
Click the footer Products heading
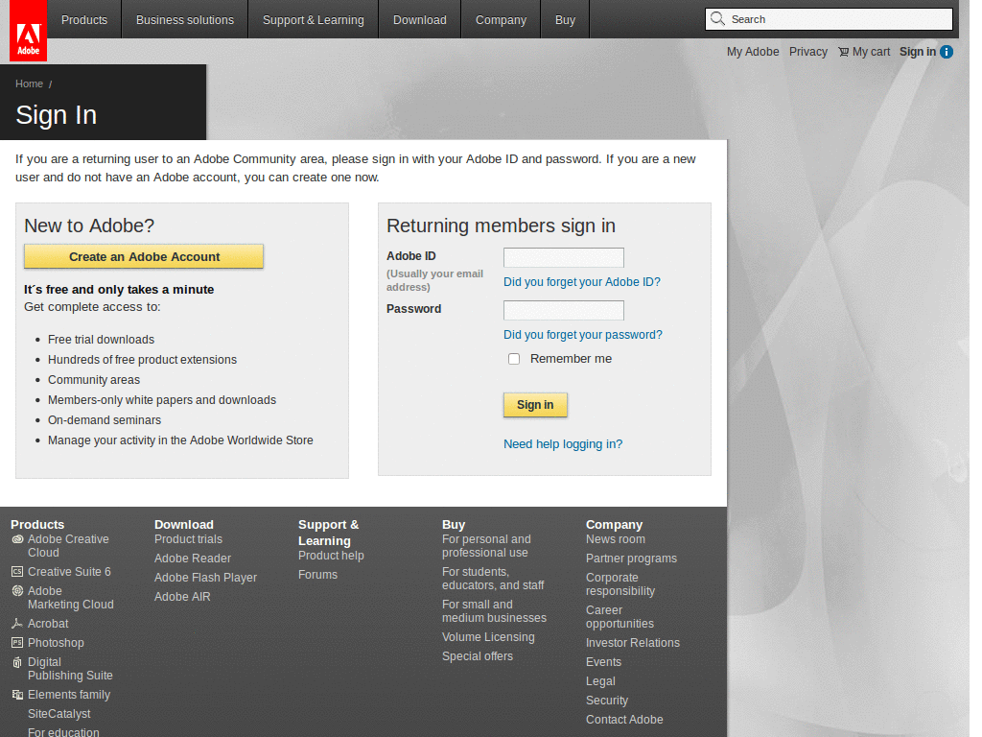click(x=37, y=525)
